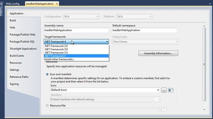Select highlighted .NET Framework 4 list entry

(76, 56)
